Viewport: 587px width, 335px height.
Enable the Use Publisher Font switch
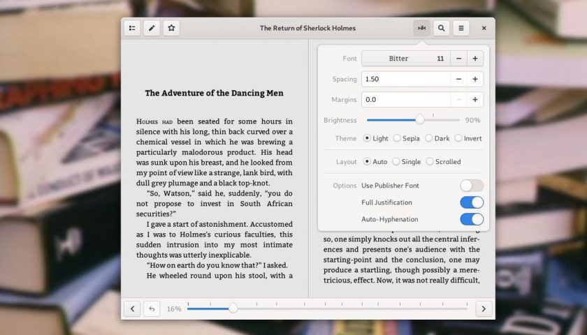coord(472,186)
